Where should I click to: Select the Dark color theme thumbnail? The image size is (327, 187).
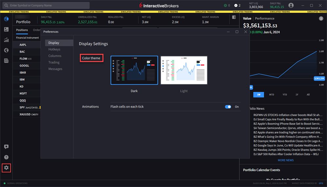click(x=134, y=70)
